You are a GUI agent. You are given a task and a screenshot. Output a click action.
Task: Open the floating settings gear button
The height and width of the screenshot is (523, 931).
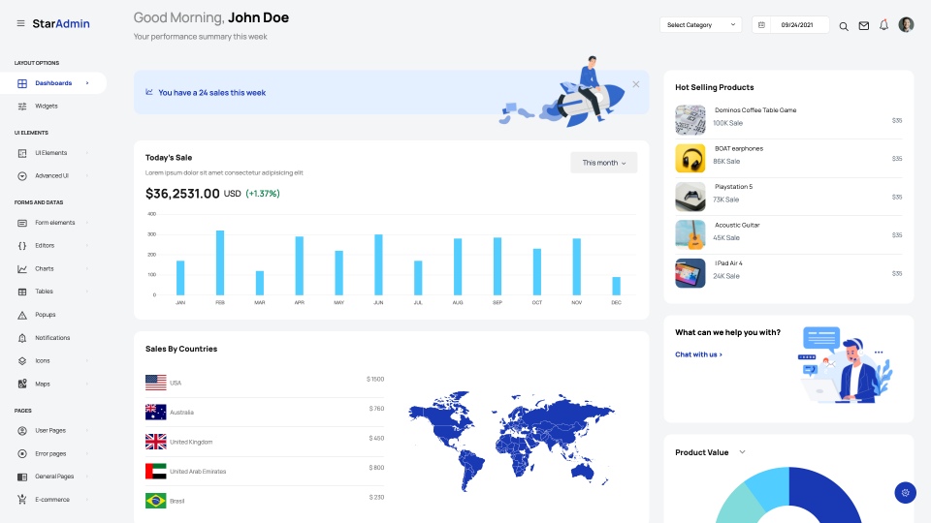[905, 493]
